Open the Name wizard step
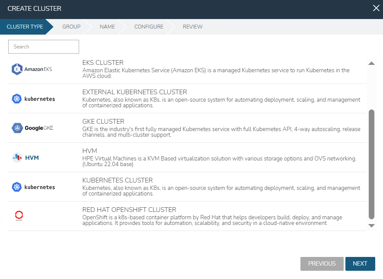 click(107, 27)
